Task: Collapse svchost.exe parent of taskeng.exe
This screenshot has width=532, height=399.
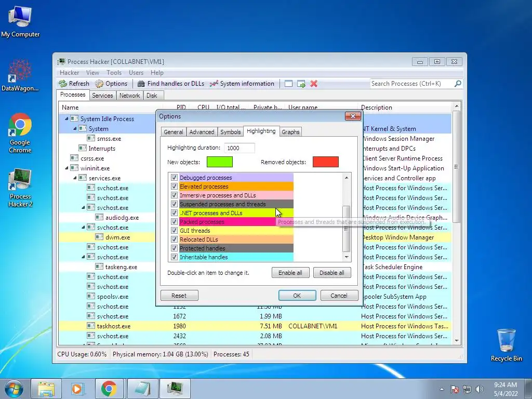Action: (83, 257)
